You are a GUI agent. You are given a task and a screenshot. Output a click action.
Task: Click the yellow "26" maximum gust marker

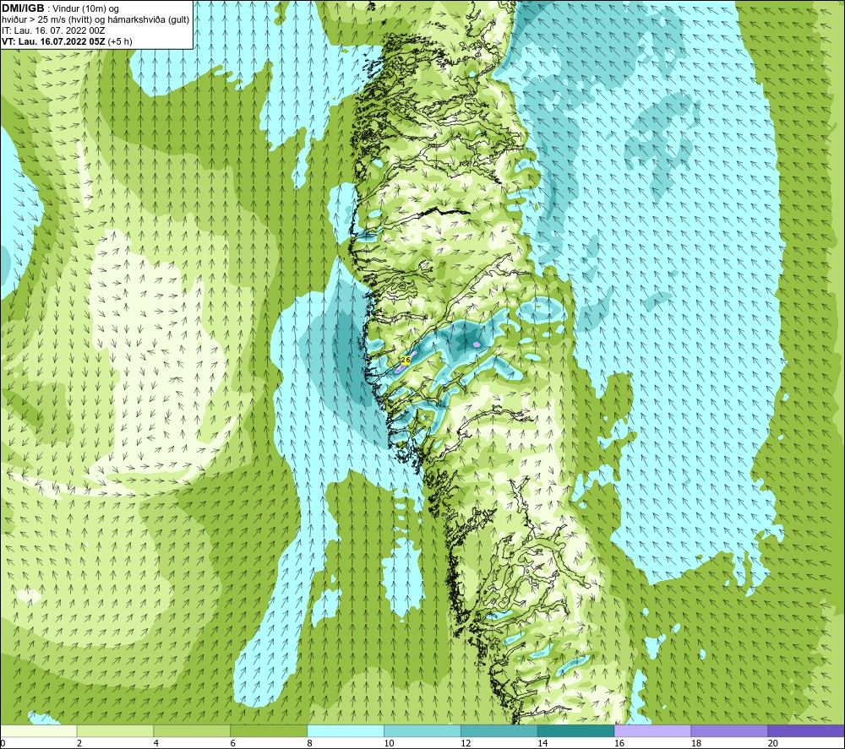406,359
